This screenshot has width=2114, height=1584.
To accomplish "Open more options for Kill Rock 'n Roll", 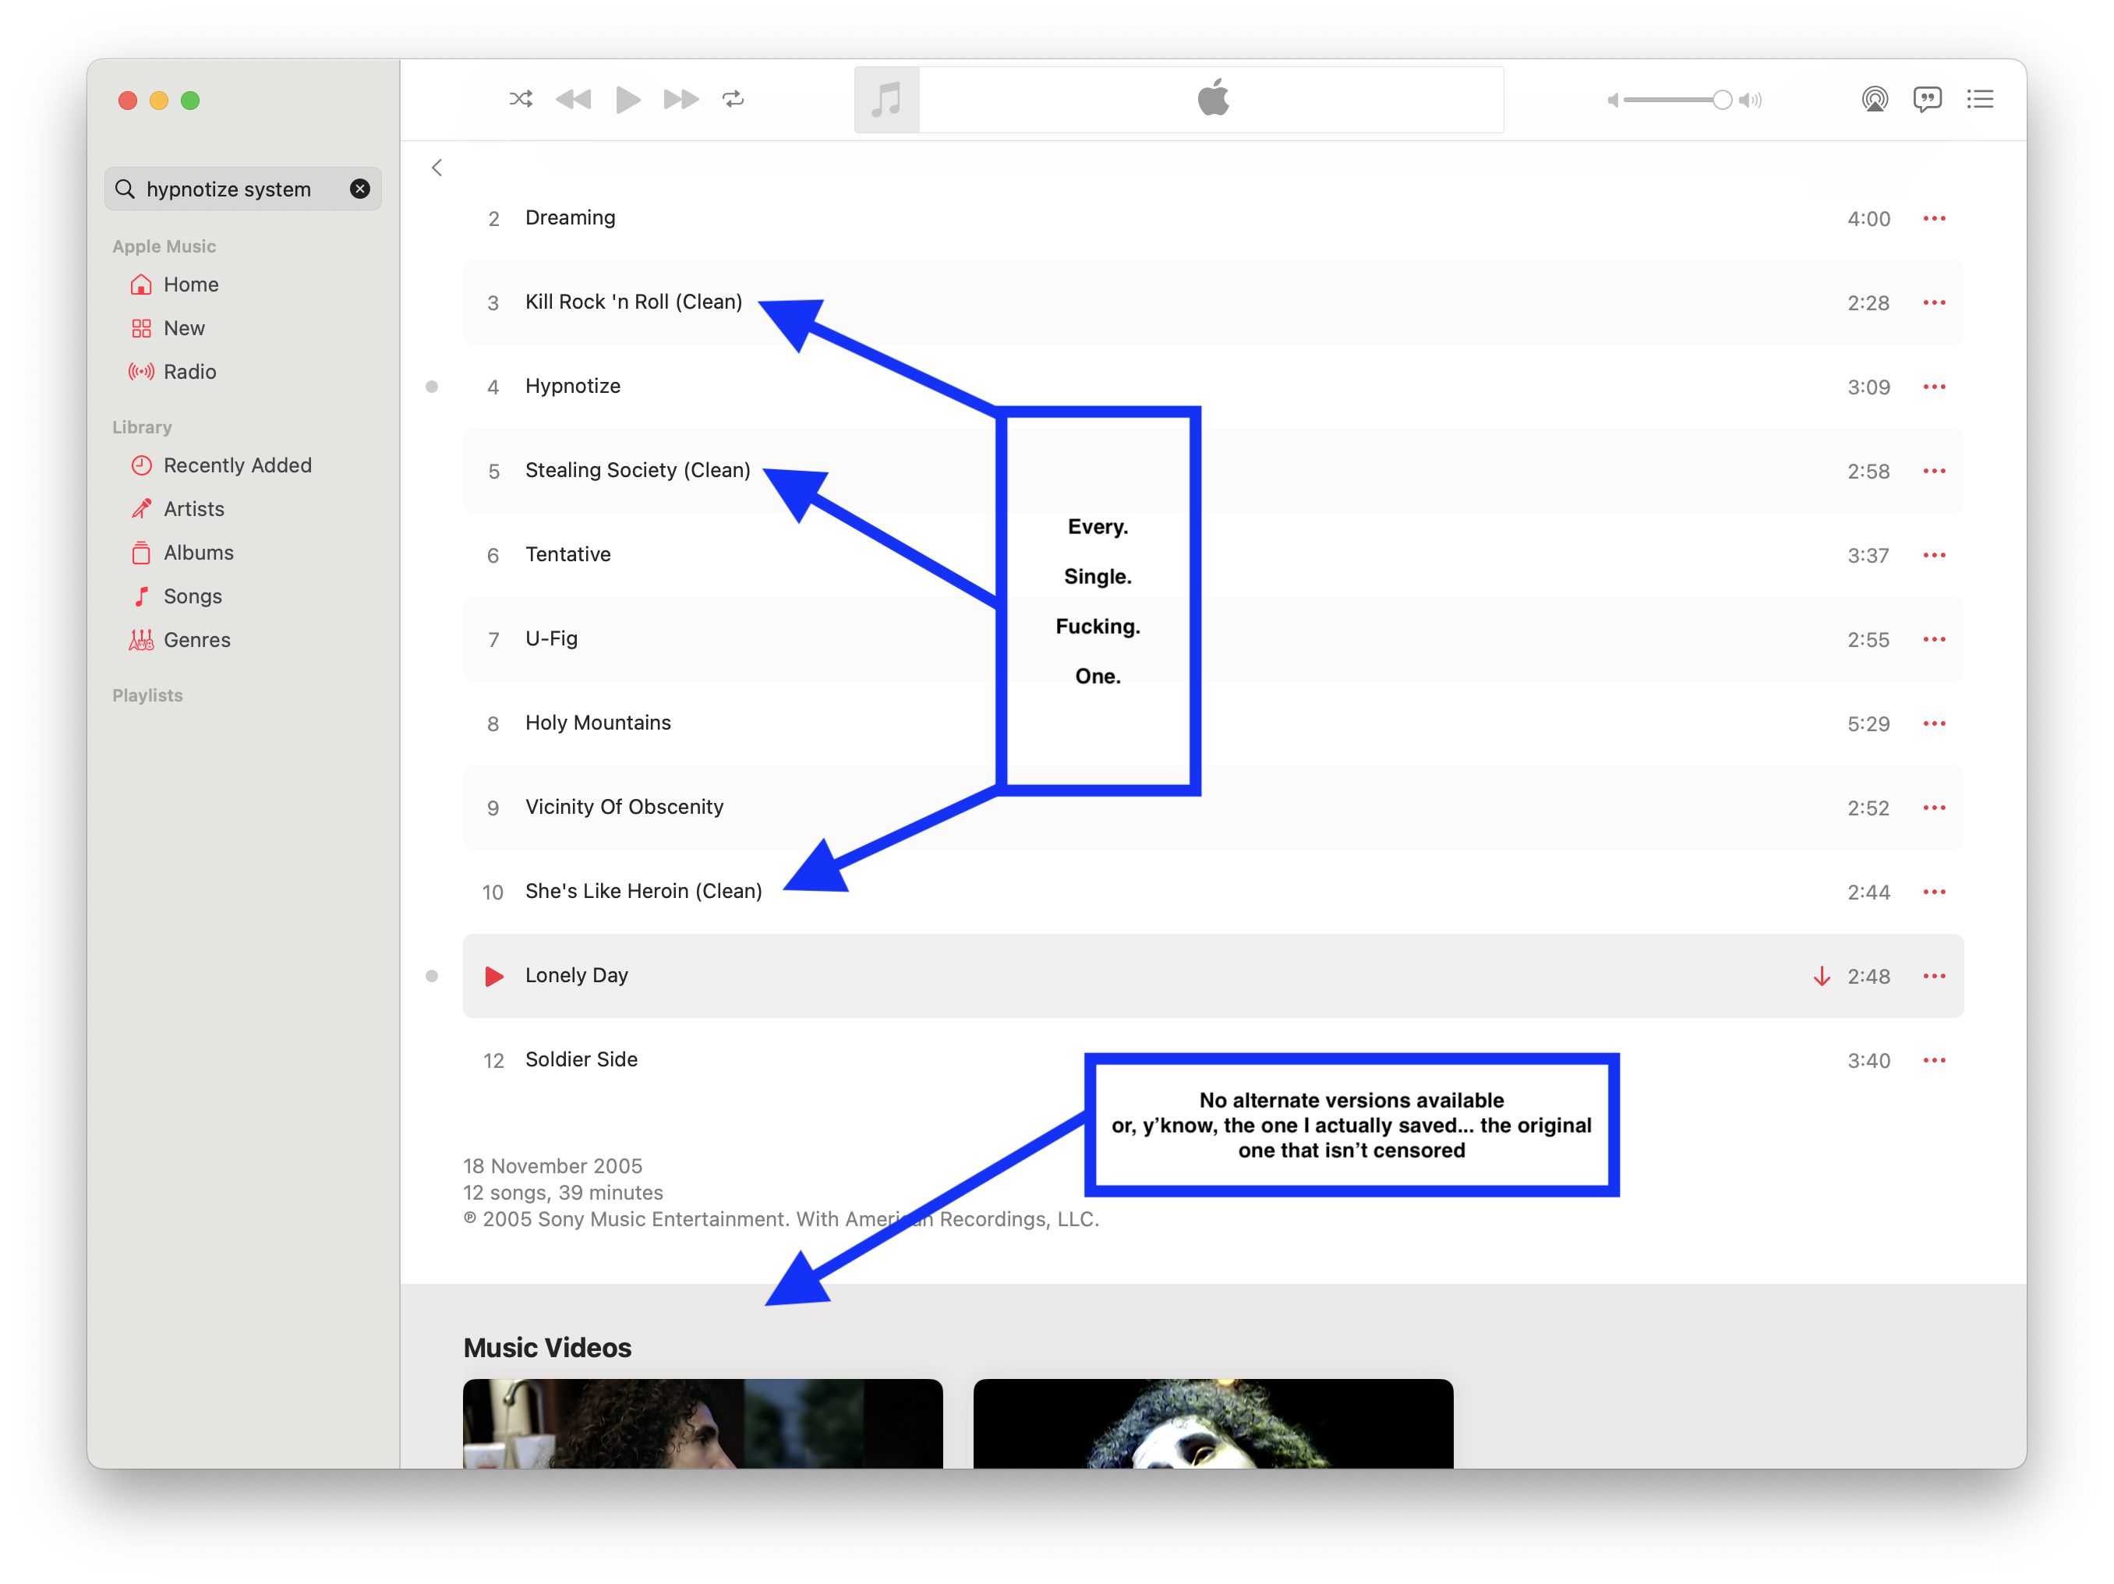I will pyautogui.click(x=1935, y=303).
